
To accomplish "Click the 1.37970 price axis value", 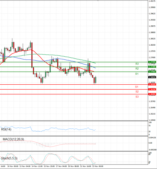I will click(152, 51).
